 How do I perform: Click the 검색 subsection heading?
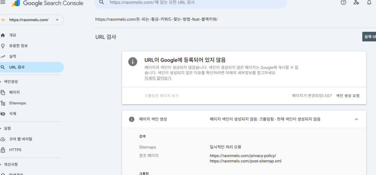click(x=142, y=137)
